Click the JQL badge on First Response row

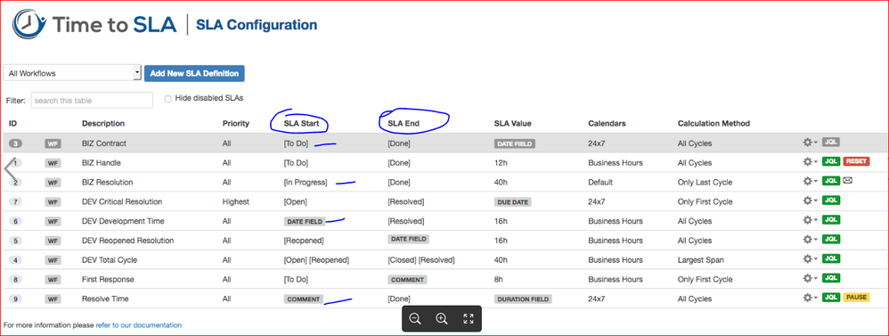tap(831, 279)
